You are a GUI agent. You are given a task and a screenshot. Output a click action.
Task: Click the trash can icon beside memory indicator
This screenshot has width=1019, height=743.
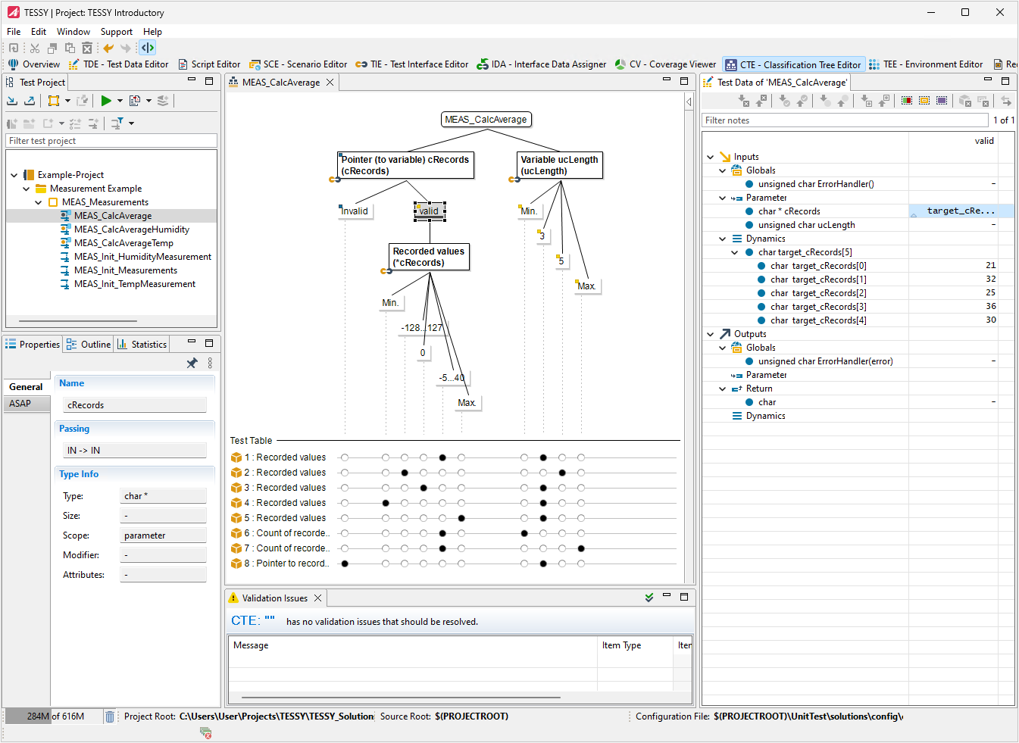(110, 716)
